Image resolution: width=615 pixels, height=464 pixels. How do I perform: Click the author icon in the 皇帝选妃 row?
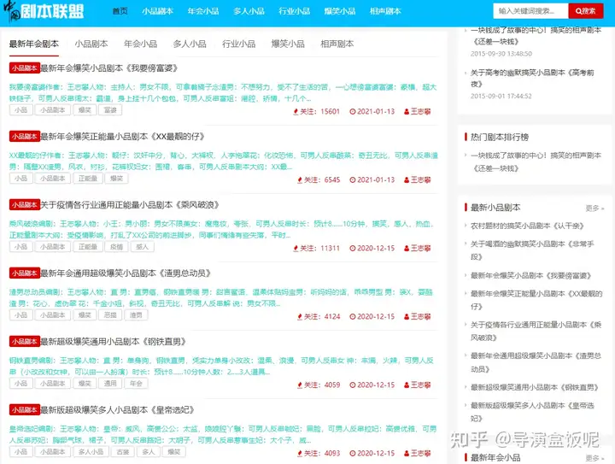pyautogui.click(x=407, y=454)
